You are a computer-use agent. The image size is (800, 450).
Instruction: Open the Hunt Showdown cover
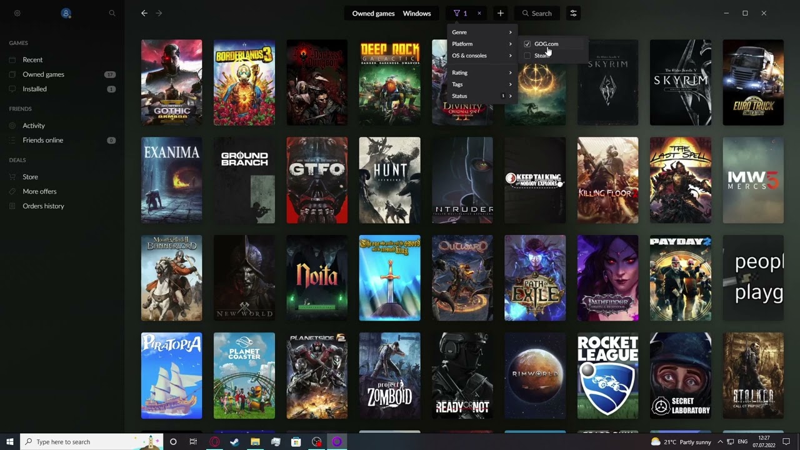point(390,180)
